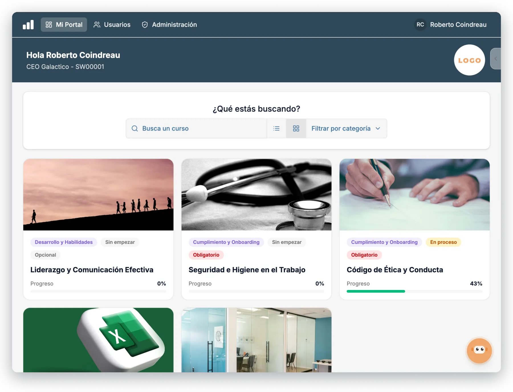Click Liderazgo course progress bar

98,291
